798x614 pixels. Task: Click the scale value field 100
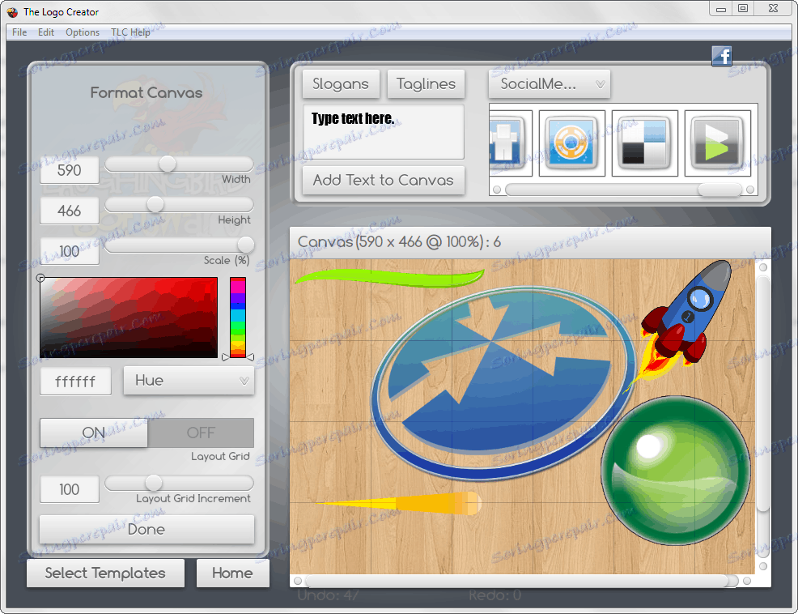[x=70, y=251]
